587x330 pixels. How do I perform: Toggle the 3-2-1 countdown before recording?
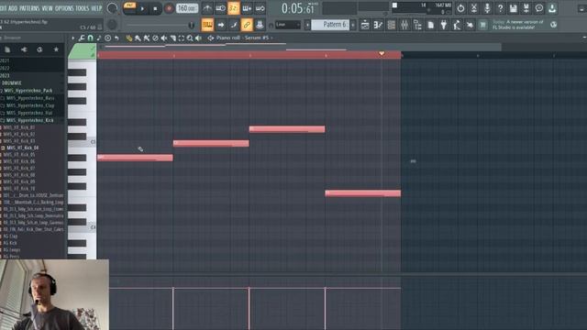pos(233,8)
